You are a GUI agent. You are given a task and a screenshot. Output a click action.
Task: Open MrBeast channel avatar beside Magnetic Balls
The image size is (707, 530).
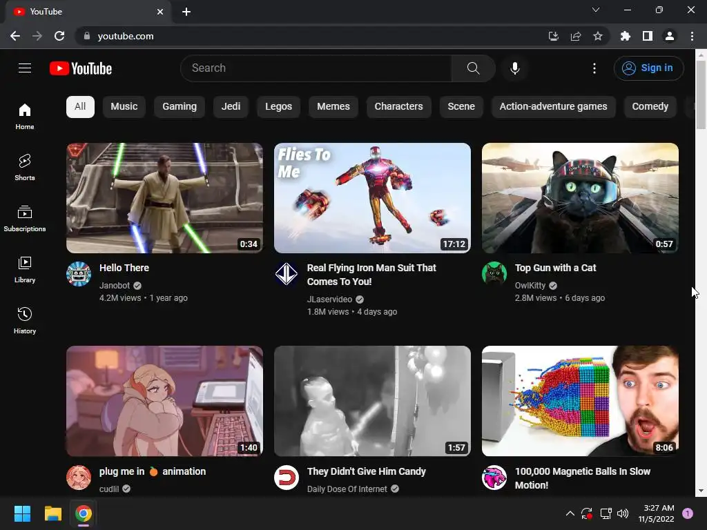pos(494,478)
